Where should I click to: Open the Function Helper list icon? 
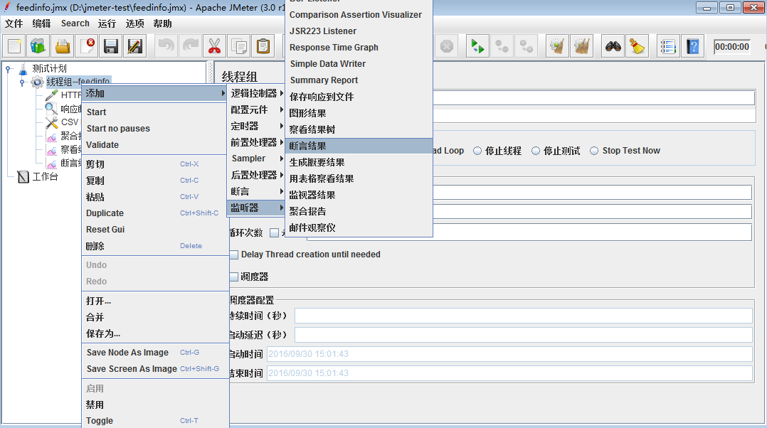tap(668, 47)
